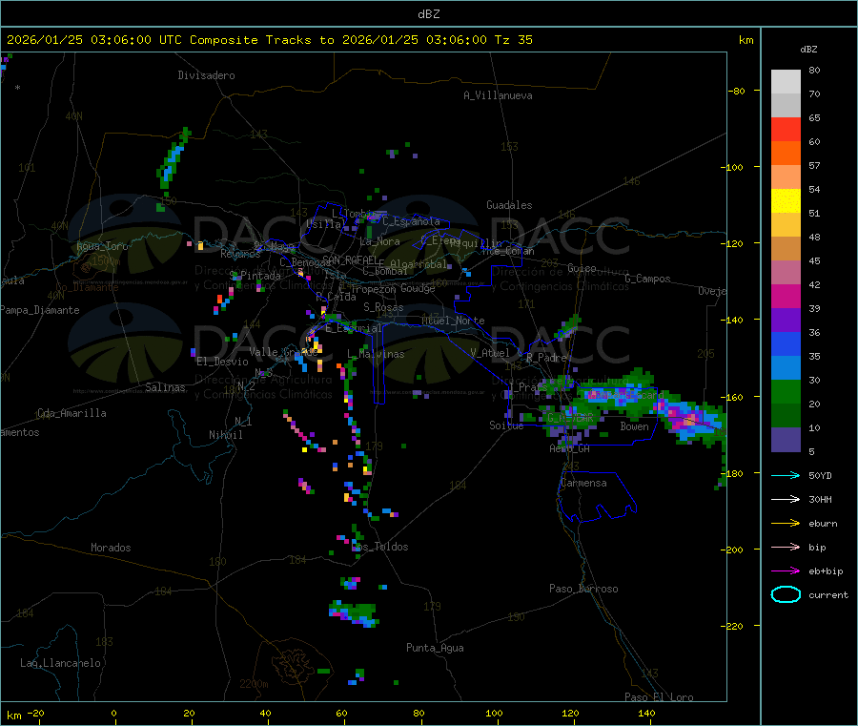This screenshot has height=726, width=858.
Task: Click the Los_Toldos label
Action: point(379,547)
